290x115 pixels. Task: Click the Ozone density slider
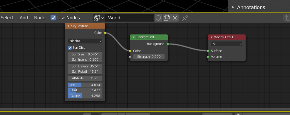coord(85,96)
